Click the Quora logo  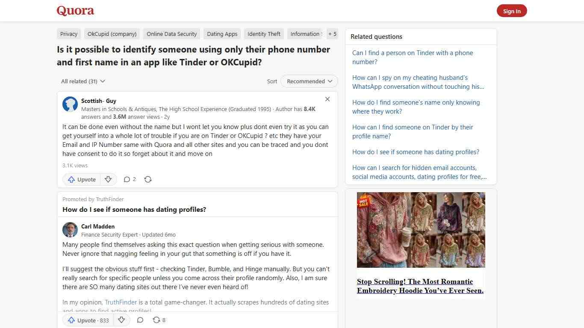click(x=75, y=11)
